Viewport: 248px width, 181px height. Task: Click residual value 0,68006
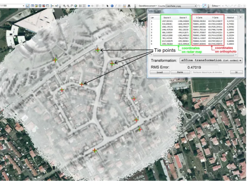tap(230, 41)
